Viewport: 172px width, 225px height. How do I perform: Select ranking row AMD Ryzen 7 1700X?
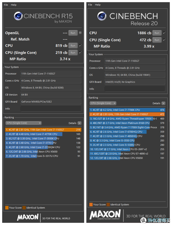(127, 127)
